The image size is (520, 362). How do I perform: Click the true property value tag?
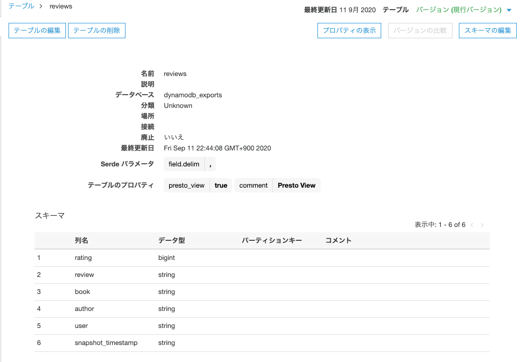221,185
